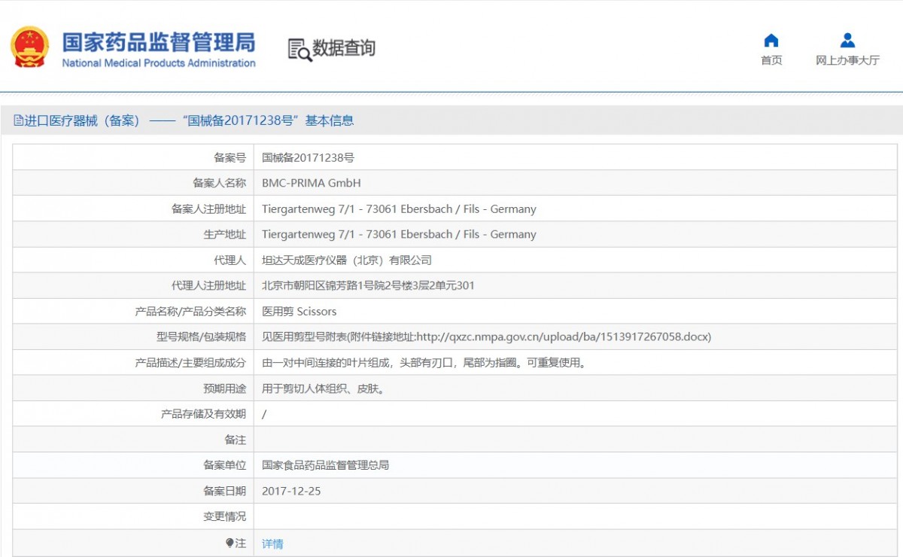Click the 备案人注册地址 address value

399,208
